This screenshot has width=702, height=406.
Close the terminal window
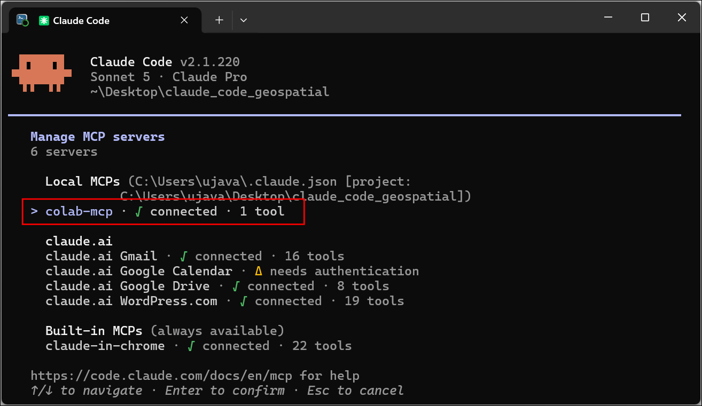pyautogui.click(x=682, y=18)
